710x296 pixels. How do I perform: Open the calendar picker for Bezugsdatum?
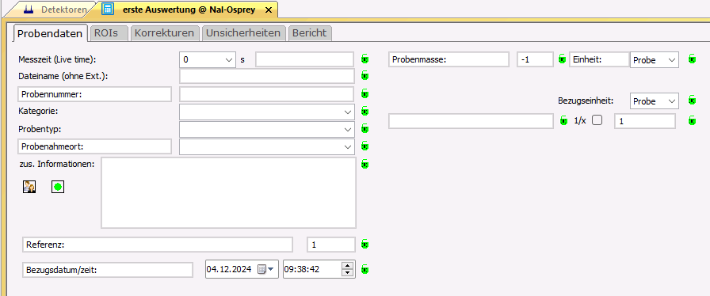(x=265, y=269)
